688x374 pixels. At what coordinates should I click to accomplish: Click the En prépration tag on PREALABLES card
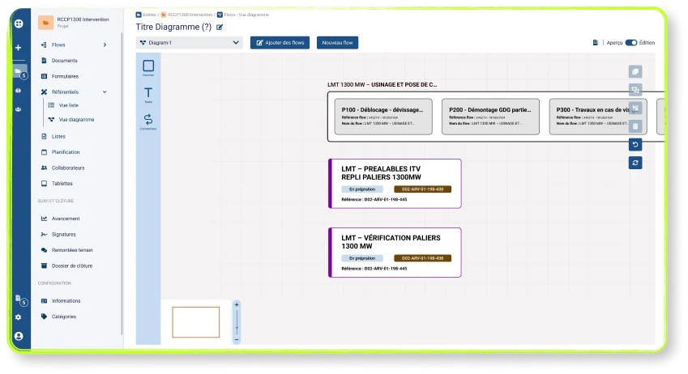coord(362,189)
